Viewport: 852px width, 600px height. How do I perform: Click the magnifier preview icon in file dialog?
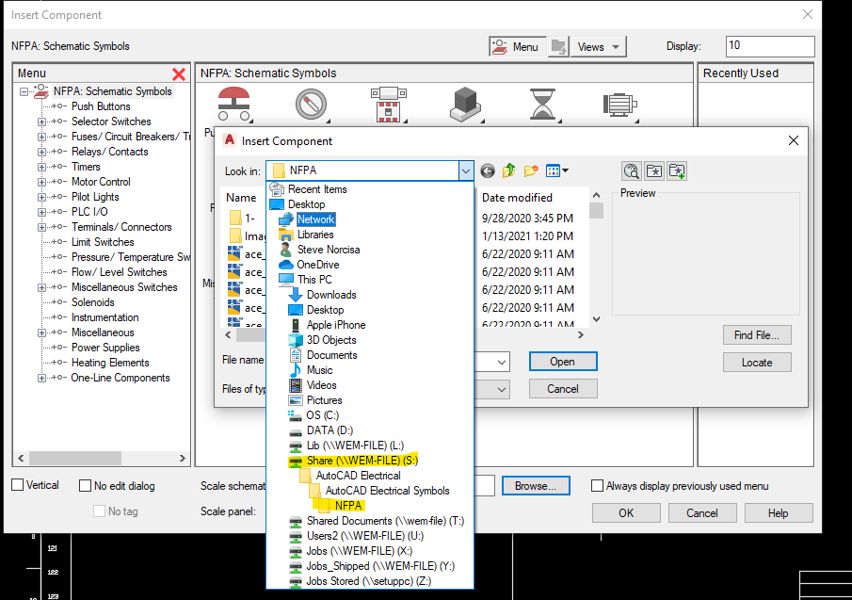tap(631, 170)
